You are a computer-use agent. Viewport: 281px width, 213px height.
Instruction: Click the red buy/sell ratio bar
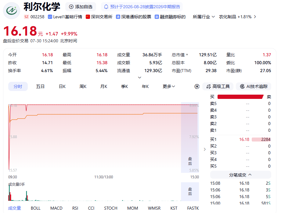(240, 97)
